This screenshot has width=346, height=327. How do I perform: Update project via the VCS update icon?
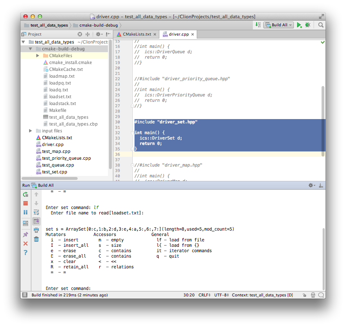258,25
